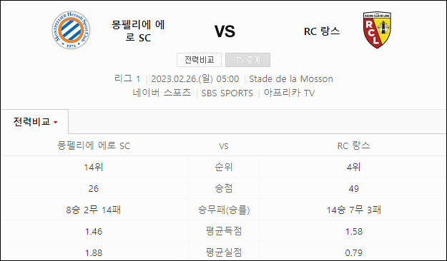Click the 순위 row label
The image size is (447, 261).
[x=224, y=167]
